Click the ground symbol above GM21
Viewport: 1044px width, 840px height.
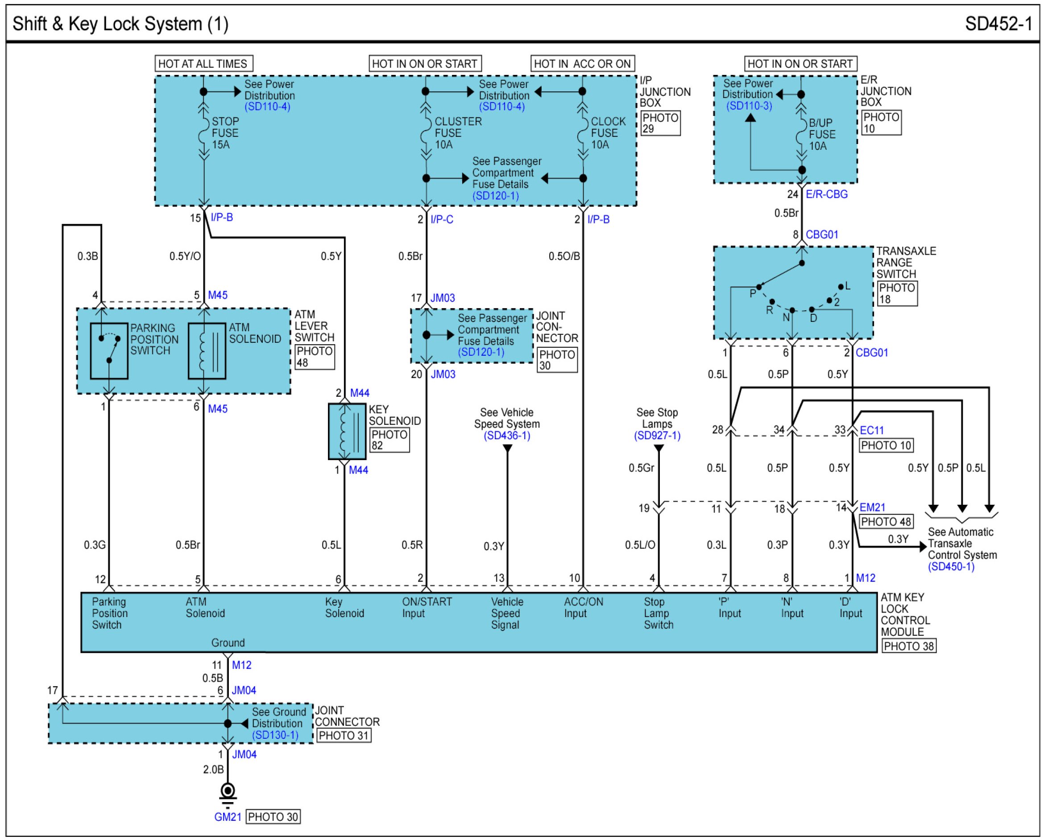point(228,793)
